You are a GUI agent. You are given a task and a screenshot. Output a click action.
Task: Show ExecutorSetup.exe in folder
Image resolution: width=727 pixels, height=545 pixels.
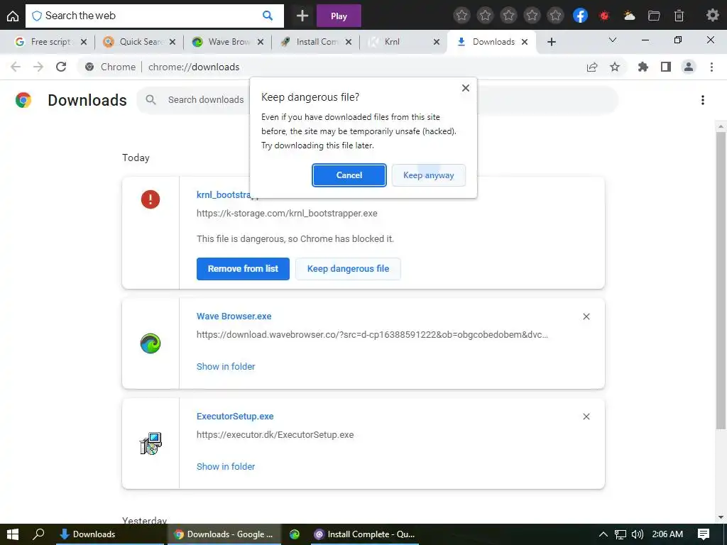(x=226, y=467)
